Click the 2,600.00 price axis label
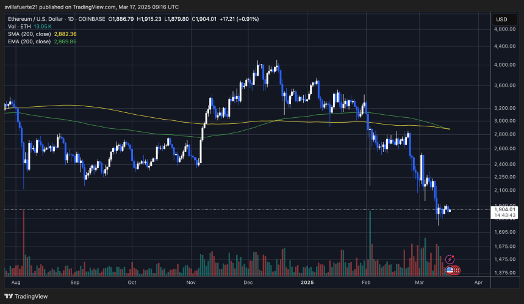This screenshot has height=304, width=524. click(504, 148)
